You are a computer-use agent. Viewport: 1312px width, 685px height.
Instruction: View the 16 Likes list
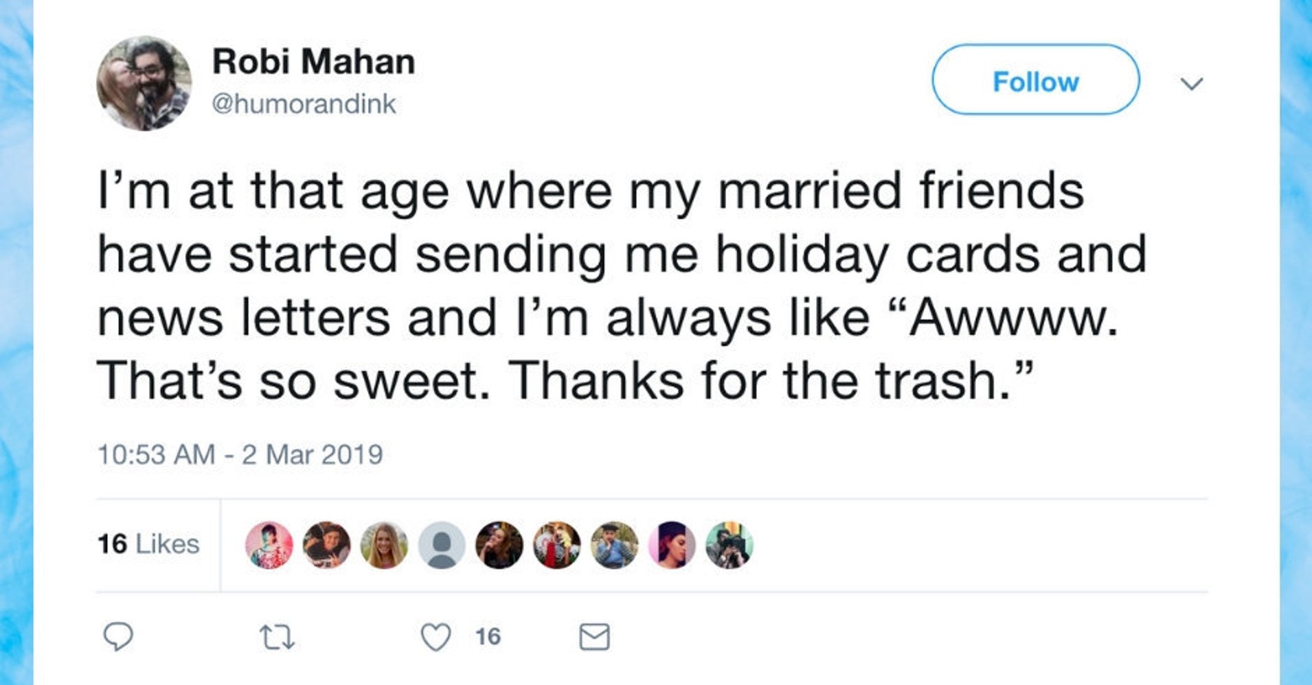tap(148, 544)
